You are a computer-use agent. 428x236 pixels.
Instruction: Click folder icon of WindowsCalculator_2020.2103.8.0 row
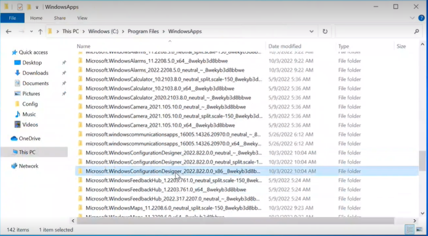pos(80,98)
